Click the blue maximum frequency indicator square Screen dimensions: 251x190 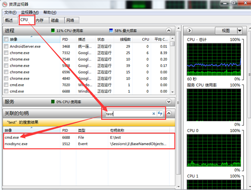tap(111, 31)
